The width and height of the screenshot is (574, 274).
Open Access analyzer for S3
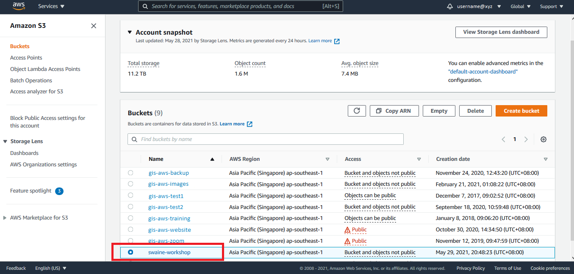(x=36, y=92)
